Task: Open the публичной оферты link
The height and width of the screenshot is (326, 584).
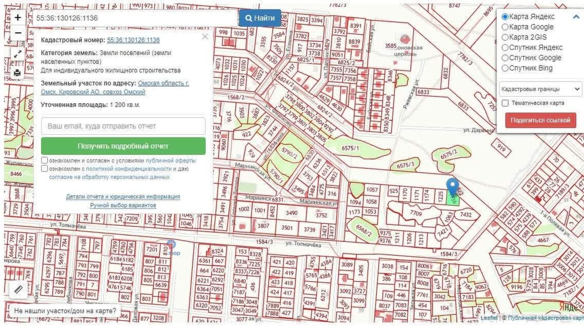Action: pyautogui.click(x=171, y=161)
